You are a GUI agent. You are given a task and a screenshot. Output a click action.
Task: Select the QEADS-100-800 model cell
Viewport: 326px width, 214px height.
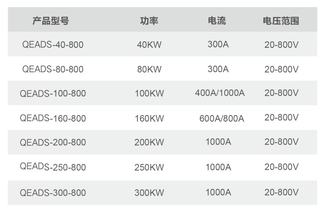pyautogui.click(x=53, y=94)
